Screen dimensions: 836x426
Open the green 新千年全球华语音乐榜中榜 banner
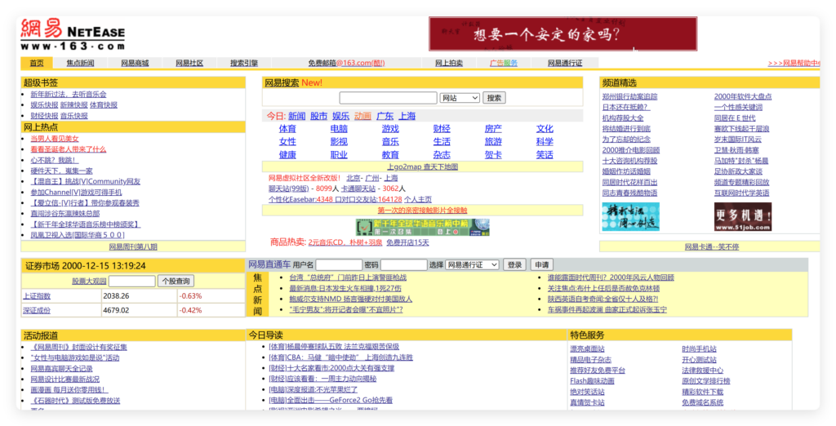pos(422,227)
